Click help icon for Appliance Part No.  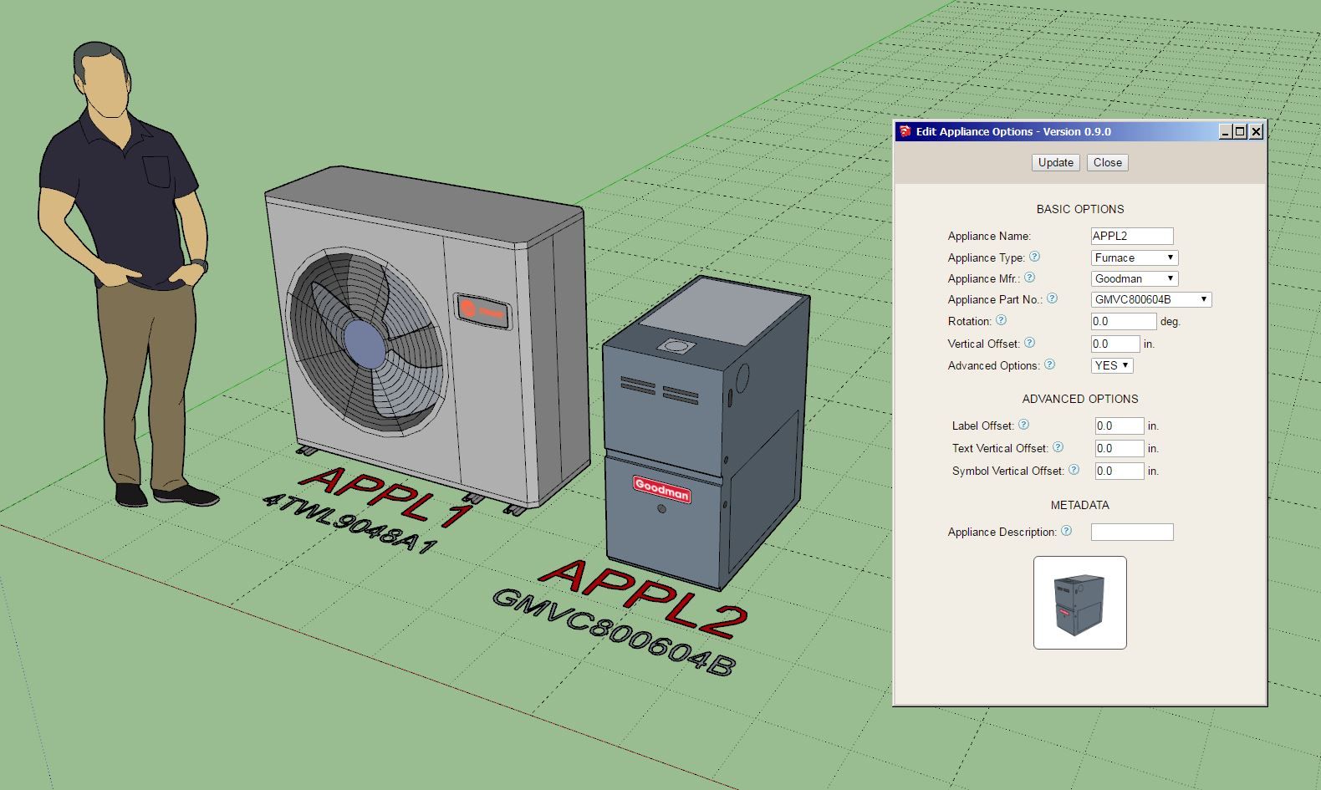[1053, 298]
